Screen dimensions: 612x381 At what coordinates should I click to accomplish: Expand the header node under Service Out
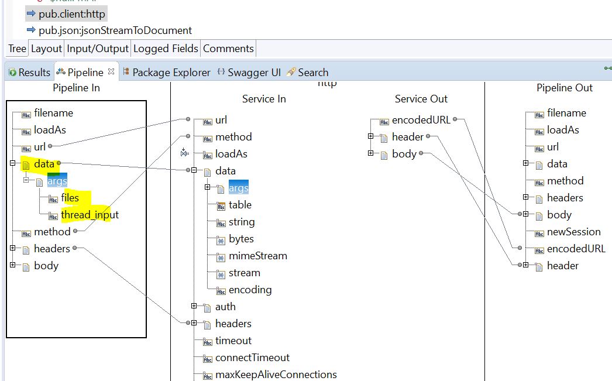tap(370, 137)
